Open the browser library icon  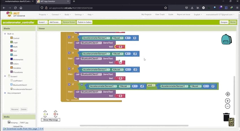[198, 8]
